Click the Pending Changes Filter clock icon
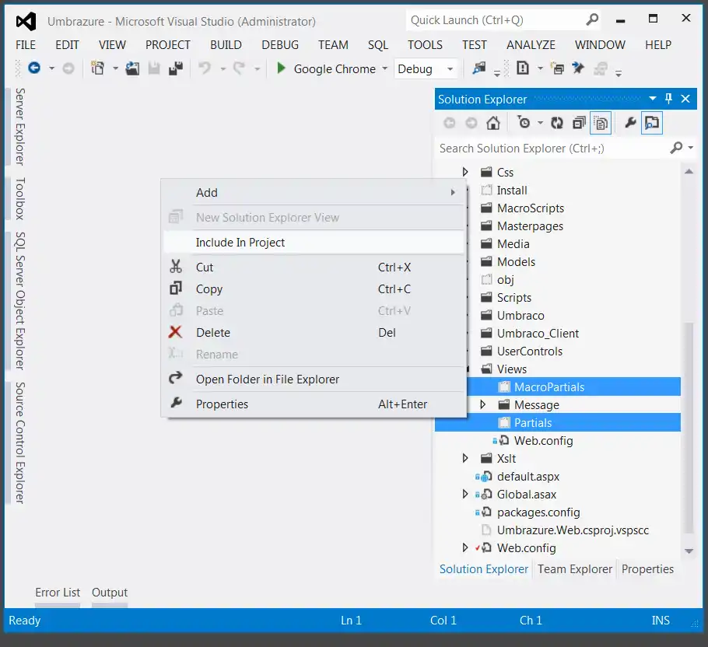Viewport: 708px width, 647px height. 524,123
